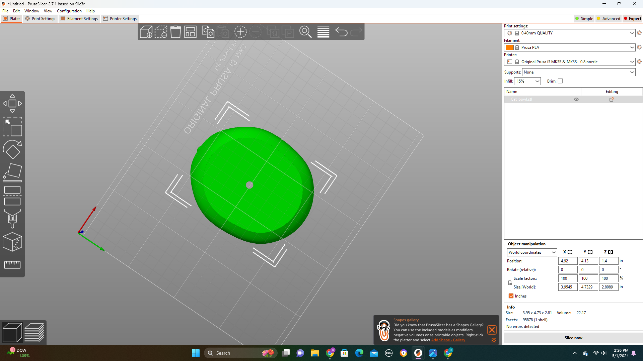Screen dimensions: 643x361
Task: Open the Configuration menu
Action: click(x=69, y=11)
